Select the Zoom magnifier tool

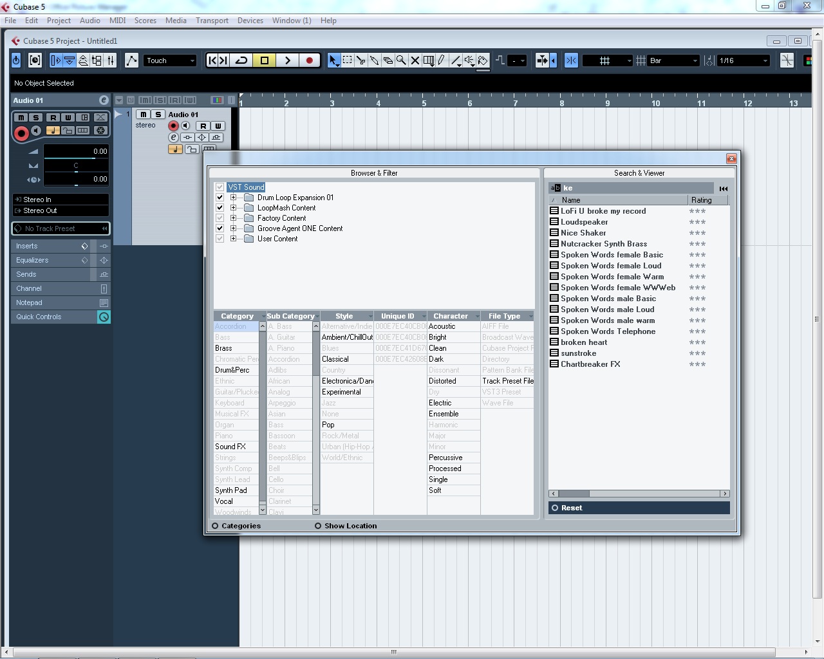pos(401,60)
